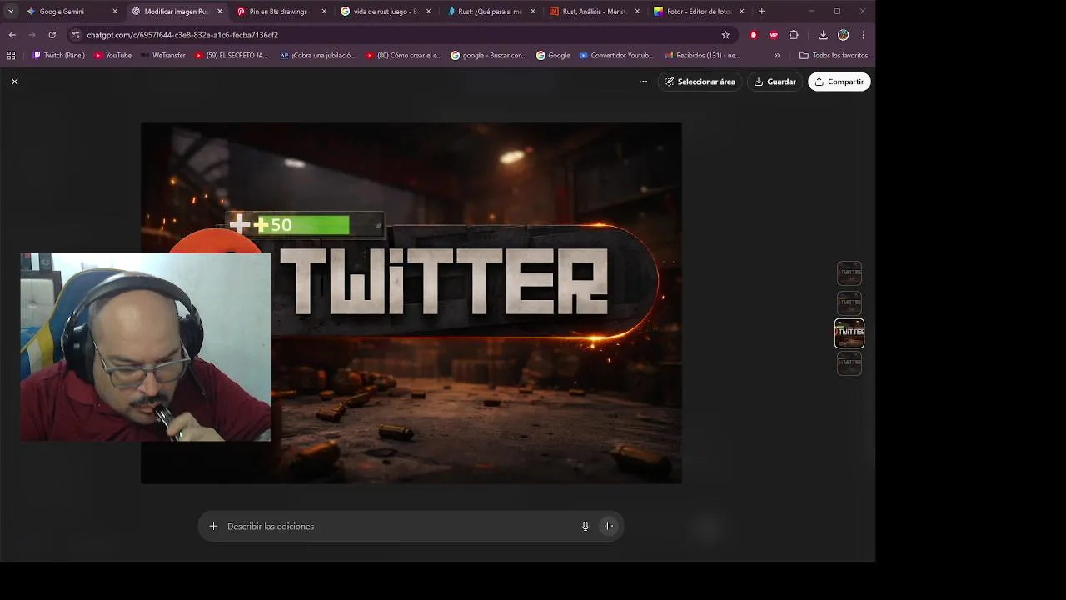Open the ¿Cobra una jubilació... bookmark
Viewport: 1066px width, 600px height.
point(317,56)
